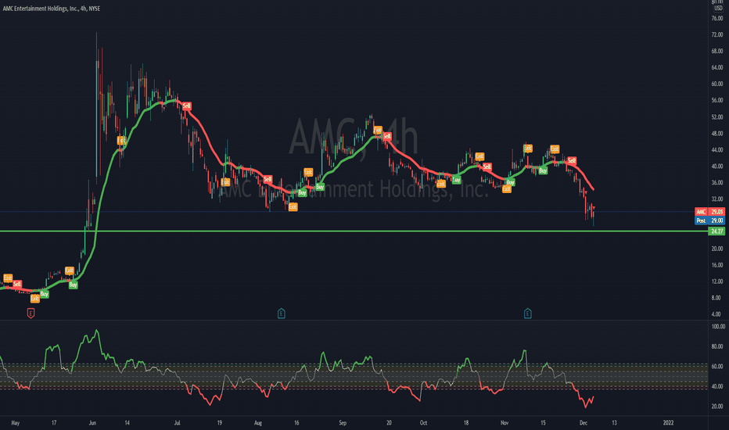Screen dimensions: 729x430
Task: Click the 64.00 price axis label
Action: (717, 67)
